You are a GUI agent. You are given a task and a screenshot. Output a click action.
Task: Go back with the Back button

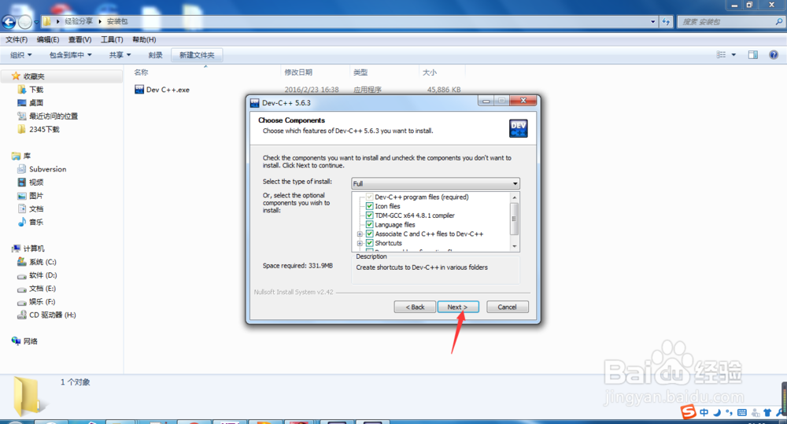tap(415, 307)
